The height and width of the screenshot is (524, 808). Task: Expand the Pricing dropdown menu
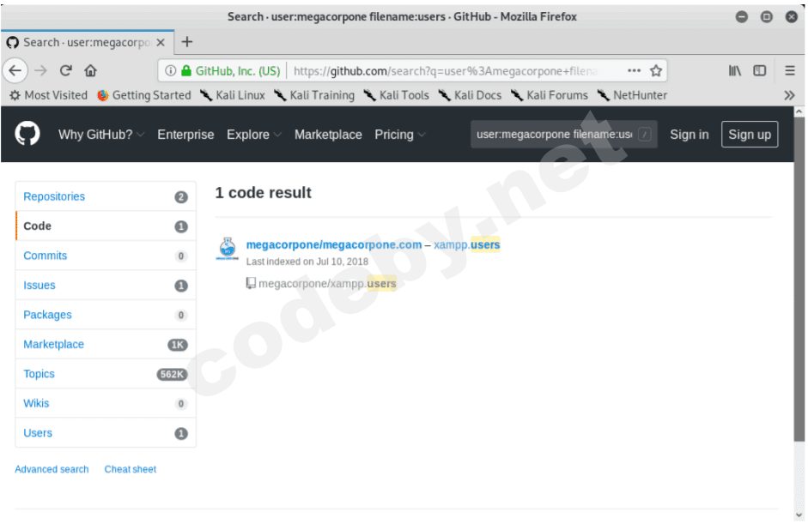400,135
